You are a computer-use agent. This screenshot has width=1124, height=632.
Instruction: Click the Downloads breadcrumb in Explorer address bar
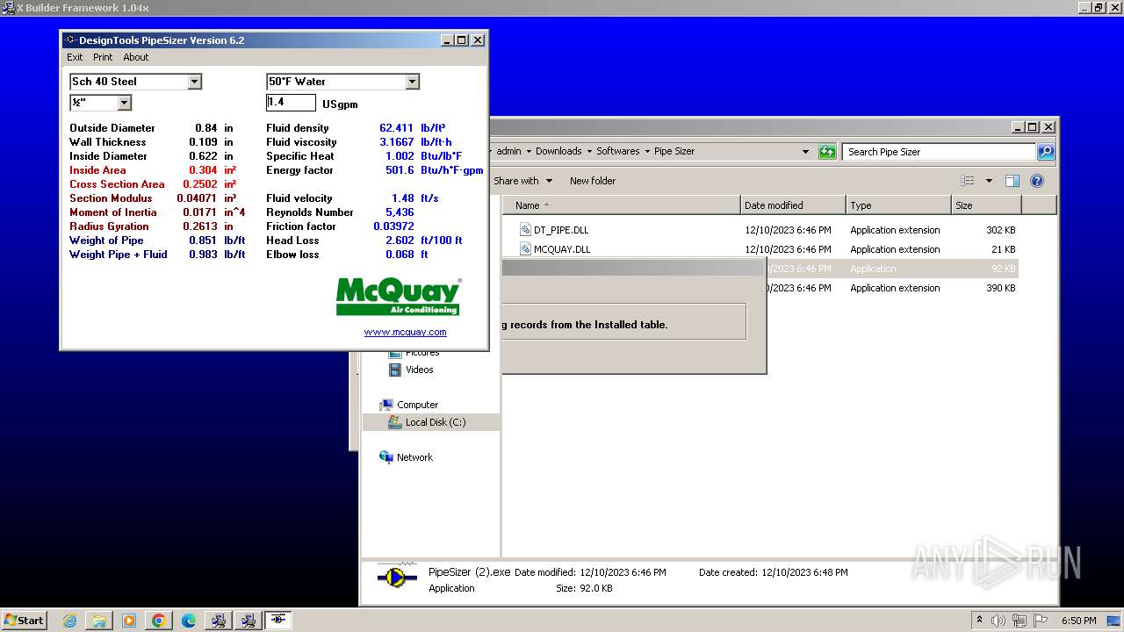coord(558,151)
